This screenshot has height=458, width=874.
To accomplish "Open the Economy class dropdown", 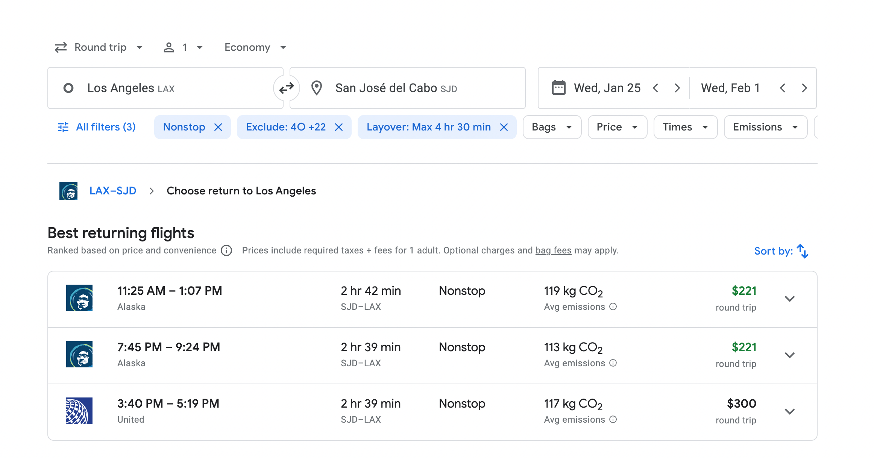I will point(255,47).
